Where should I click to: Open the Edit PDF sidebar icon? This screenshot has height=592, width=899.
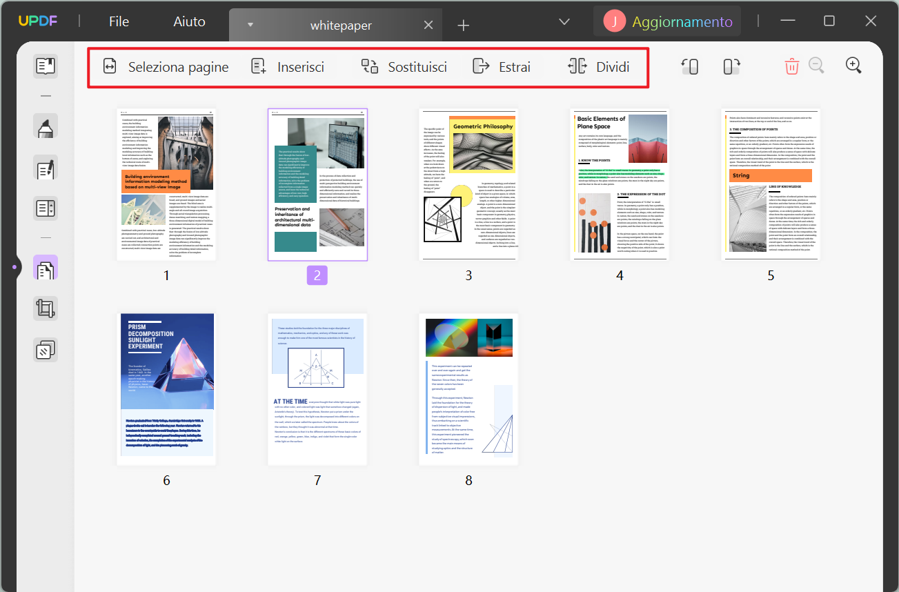tap(46, 168)
